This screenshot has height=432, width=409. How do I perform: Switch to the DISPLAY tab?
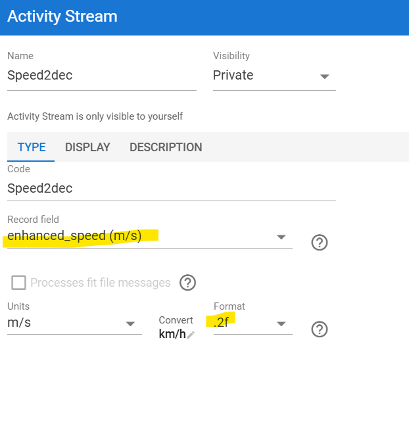pos(87,147)
